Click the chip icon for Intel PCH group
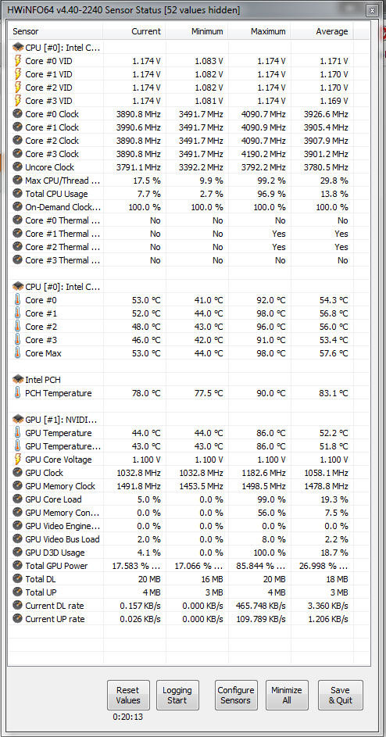 [18, 379]
